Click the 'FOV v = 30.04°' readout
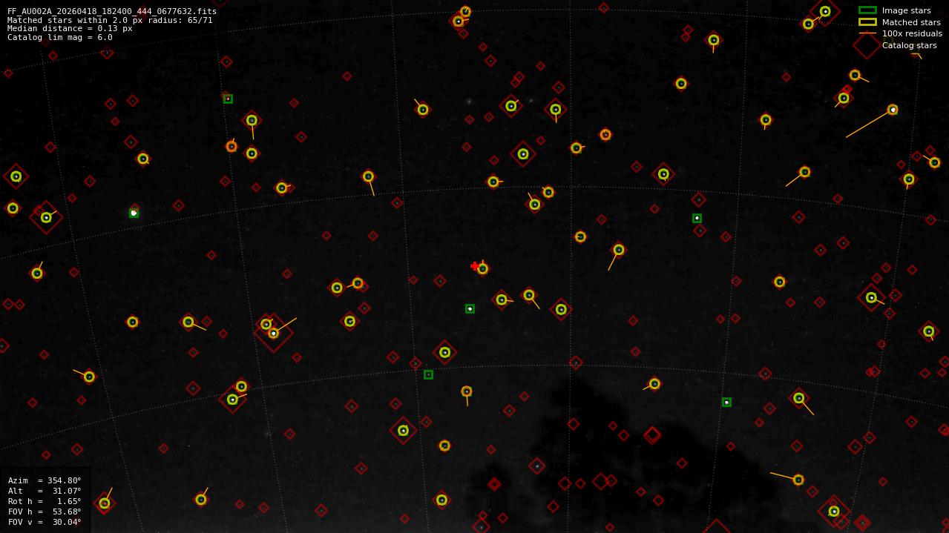 45,522
